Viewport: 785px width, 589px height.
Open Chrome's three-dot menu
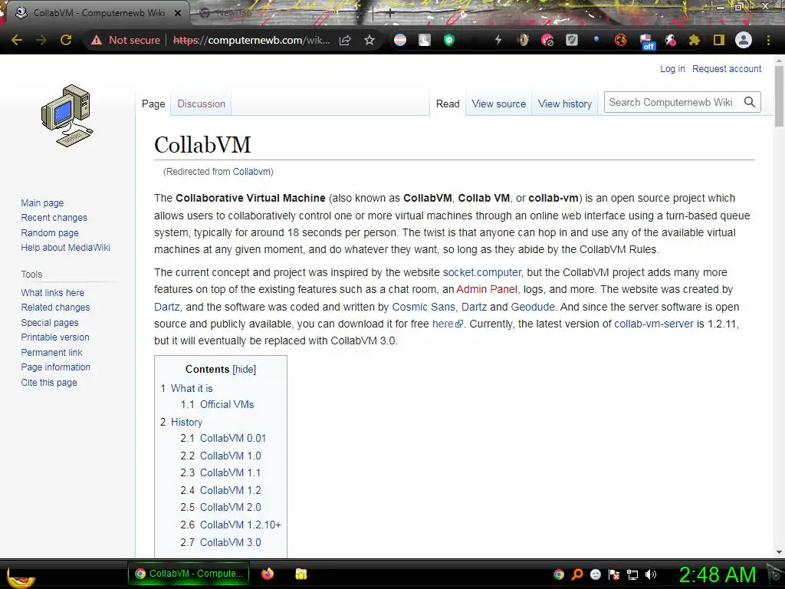(x=768, y=40)
